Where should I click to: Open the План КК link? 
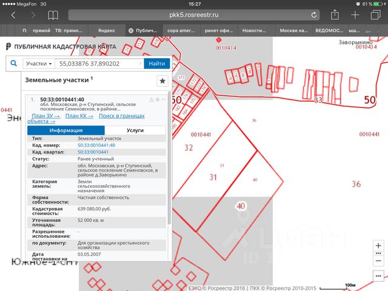click(x=79, y=116)
